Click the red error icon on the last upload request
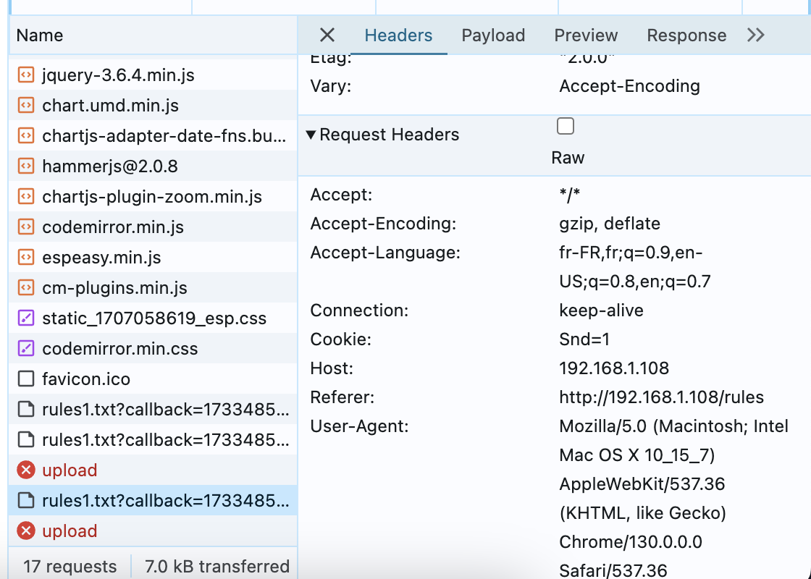The image size is (811, 579). [x=25, y=531]
